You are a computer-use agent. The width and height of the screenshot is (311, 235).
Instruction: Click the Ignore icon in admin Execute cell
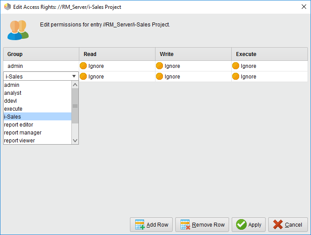click(x=236, y=66)
